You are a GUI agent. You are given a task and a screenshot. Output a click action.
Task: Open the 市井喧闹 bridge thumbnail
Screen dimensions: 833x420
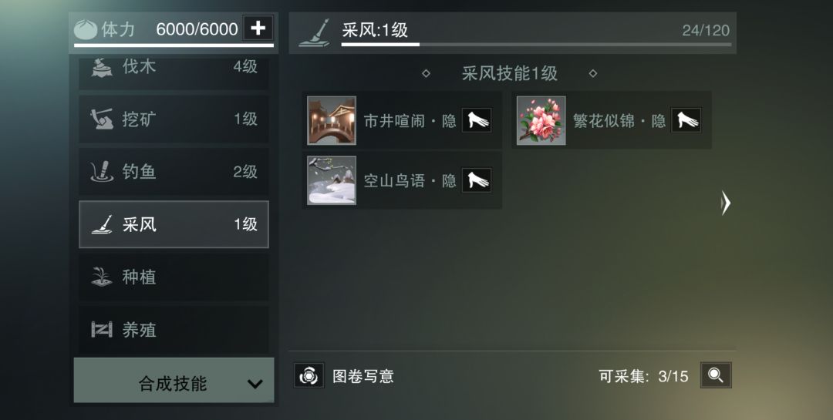332,120
